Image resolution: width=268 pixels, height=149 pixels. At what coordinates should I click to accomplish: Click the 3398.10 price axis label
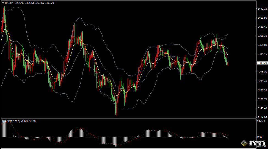(x=262, y=36)
